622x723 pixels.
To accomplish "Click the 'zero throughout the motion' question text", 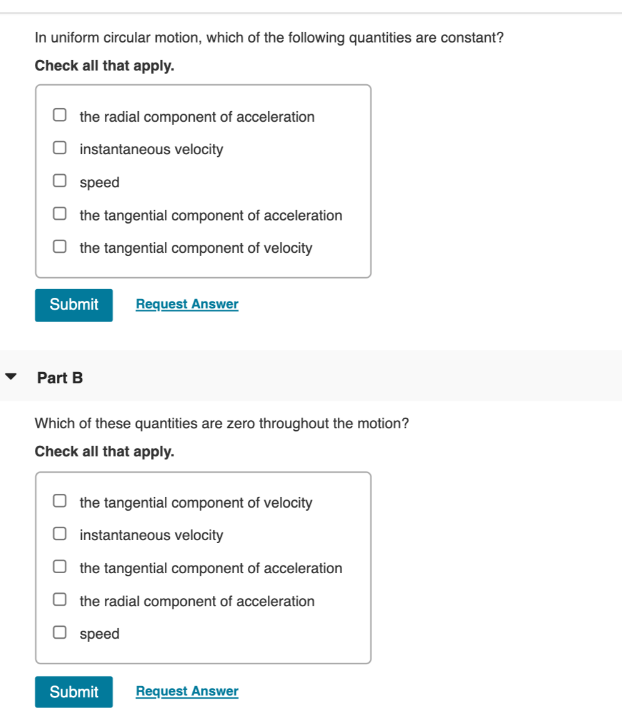I will (x=222, y=424).
